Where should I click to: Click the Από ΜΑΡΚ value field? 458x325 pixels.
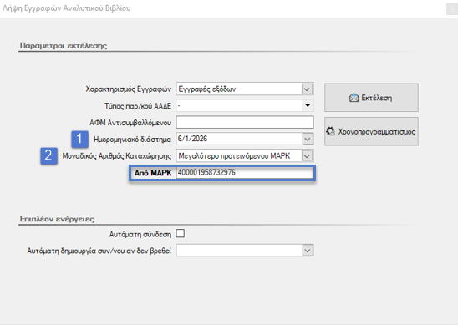click(245, 173)
